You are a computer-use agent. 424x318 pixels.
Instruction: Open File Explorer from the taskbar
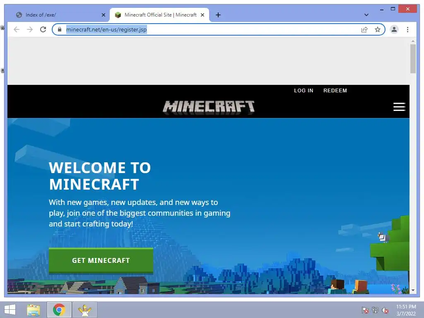point(34,310)
